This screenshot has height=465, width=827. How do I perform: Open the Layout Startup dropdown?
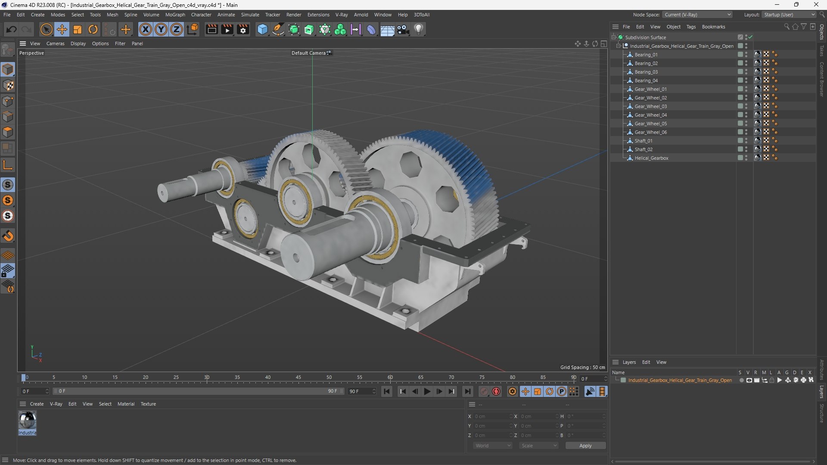[x=789, y=15]
